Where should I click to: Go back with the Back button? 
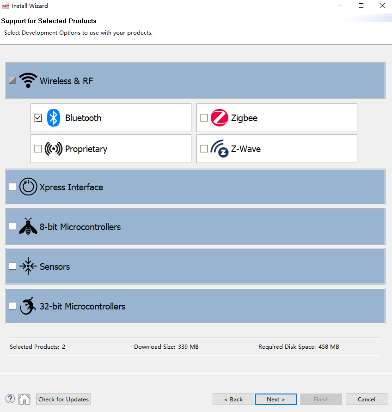pyautogui.click(x=233, y=399)
